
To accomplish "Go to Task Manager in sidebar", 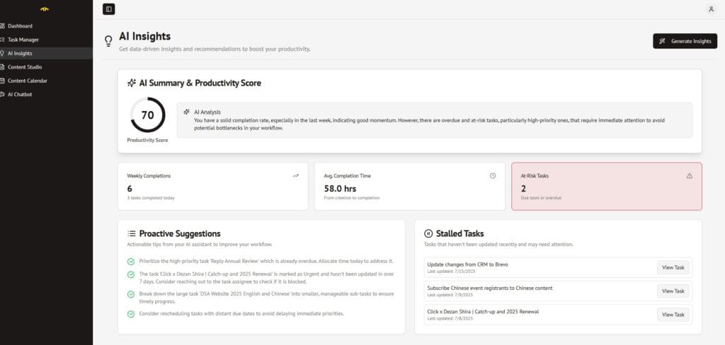I will pyautogui.click(x=23, y=40).
